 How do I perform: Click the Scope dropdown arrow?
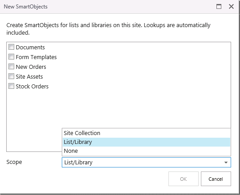226,163
